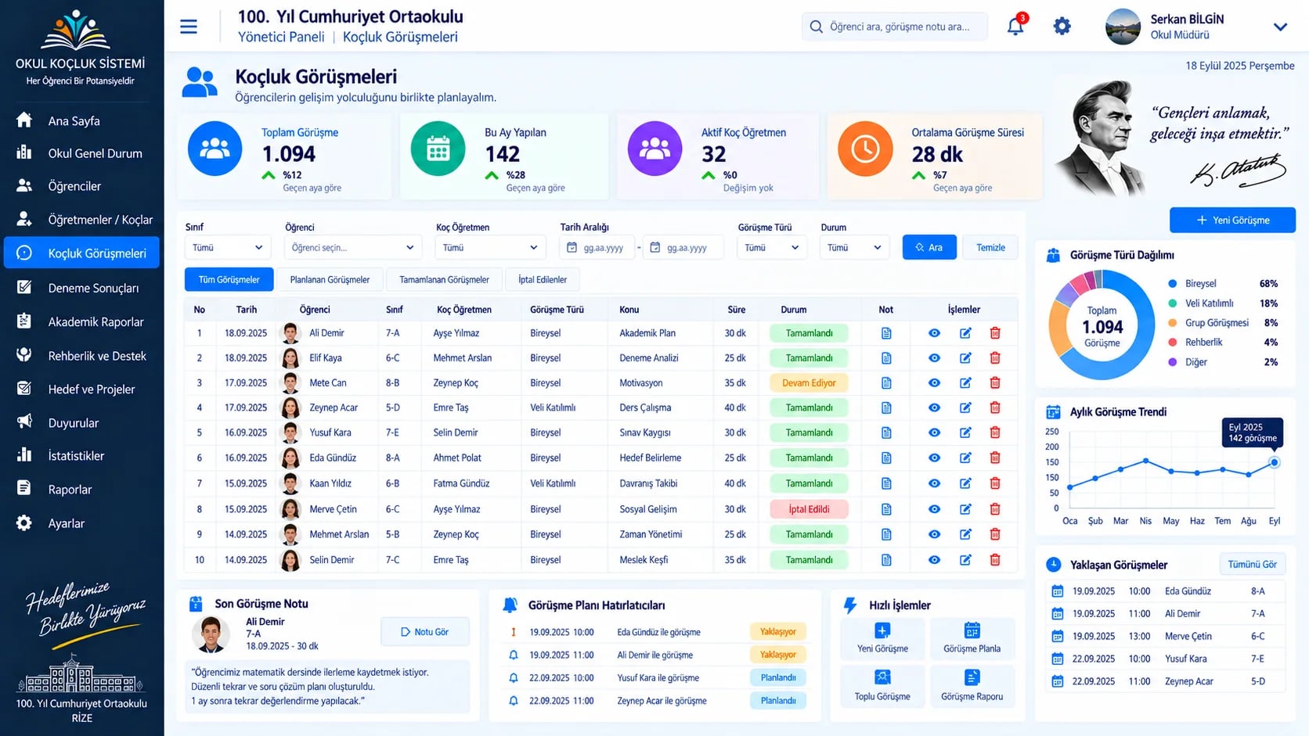Screen dimensions: 1309x736
Task: Open note icon for Ali Demir row
Action: click(886, 333)
